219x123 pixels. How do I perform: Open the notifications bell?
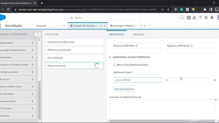(212, 18)
